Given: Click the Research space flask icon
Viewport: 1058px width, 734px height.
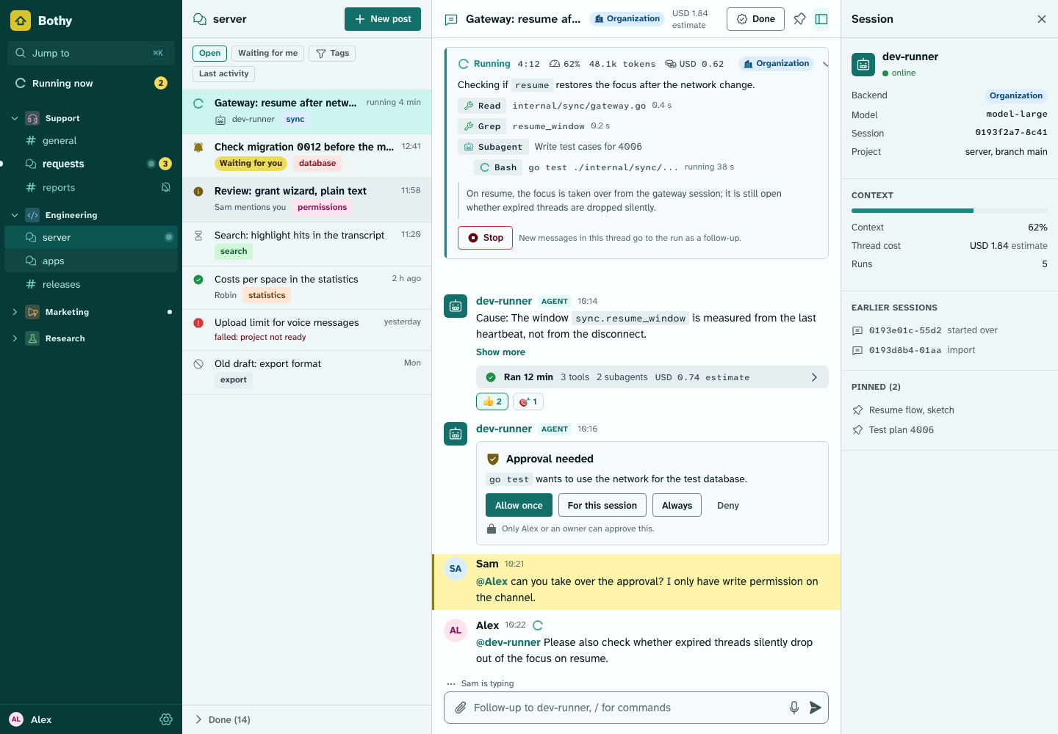Looking at the screenshot, I should point(32,338).
